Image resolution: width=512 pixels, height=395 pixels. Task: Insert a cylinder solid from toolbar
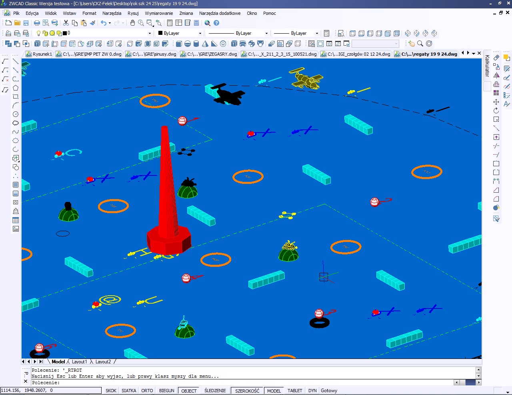(196, 44)
